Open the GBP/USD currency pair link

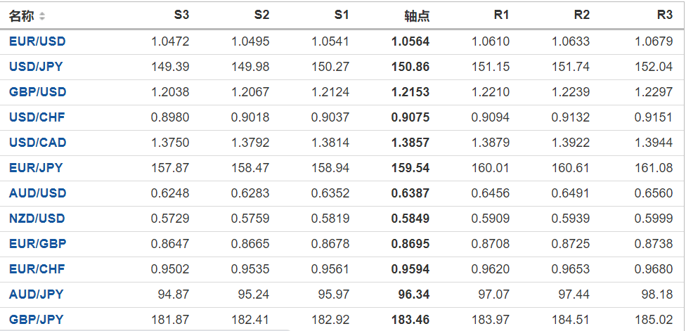pyautogui.click(x=37, y=92)
